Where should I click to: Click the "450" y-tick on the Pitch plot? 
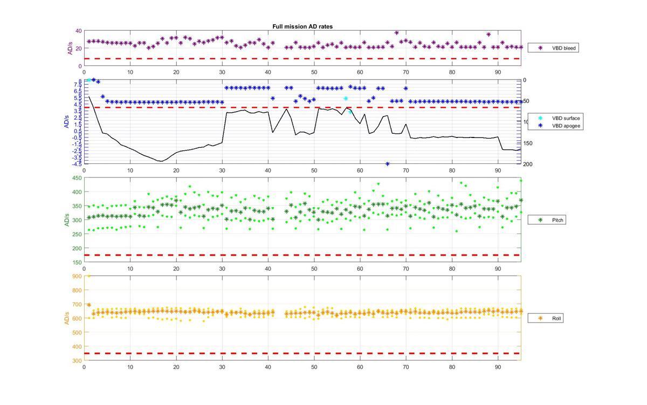click(77, 178)
